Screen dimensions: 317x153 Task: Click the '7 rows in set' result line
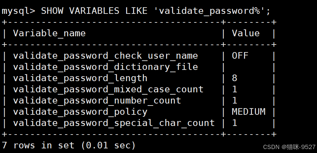click(69, 145)
